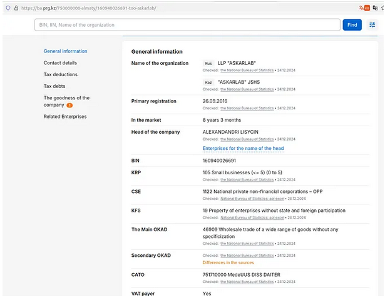
Task: Click the shield icon in the address bar
Action: (8, 8)
